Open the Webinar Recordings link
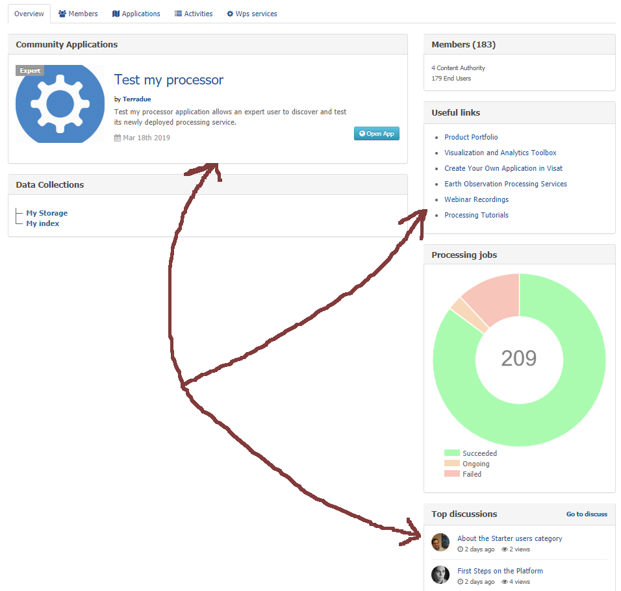 (476, 199)
